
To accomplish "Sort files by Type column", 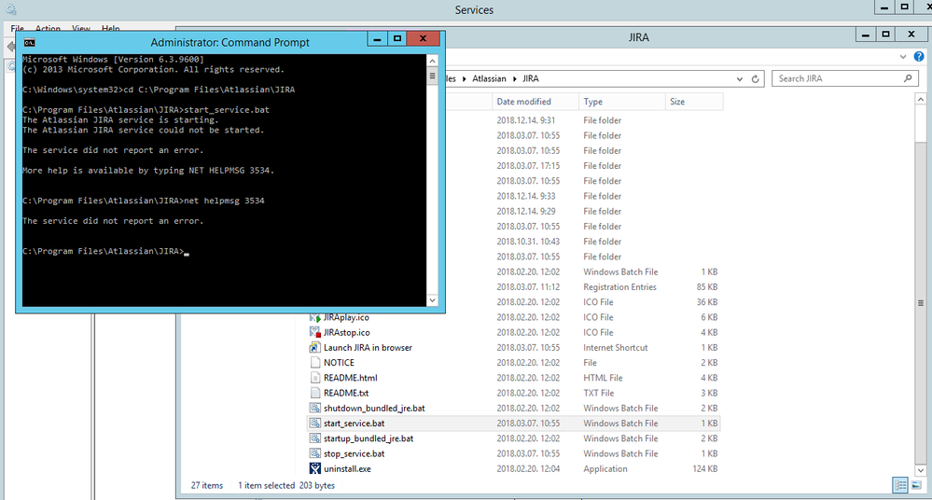I will click(621, 102).
